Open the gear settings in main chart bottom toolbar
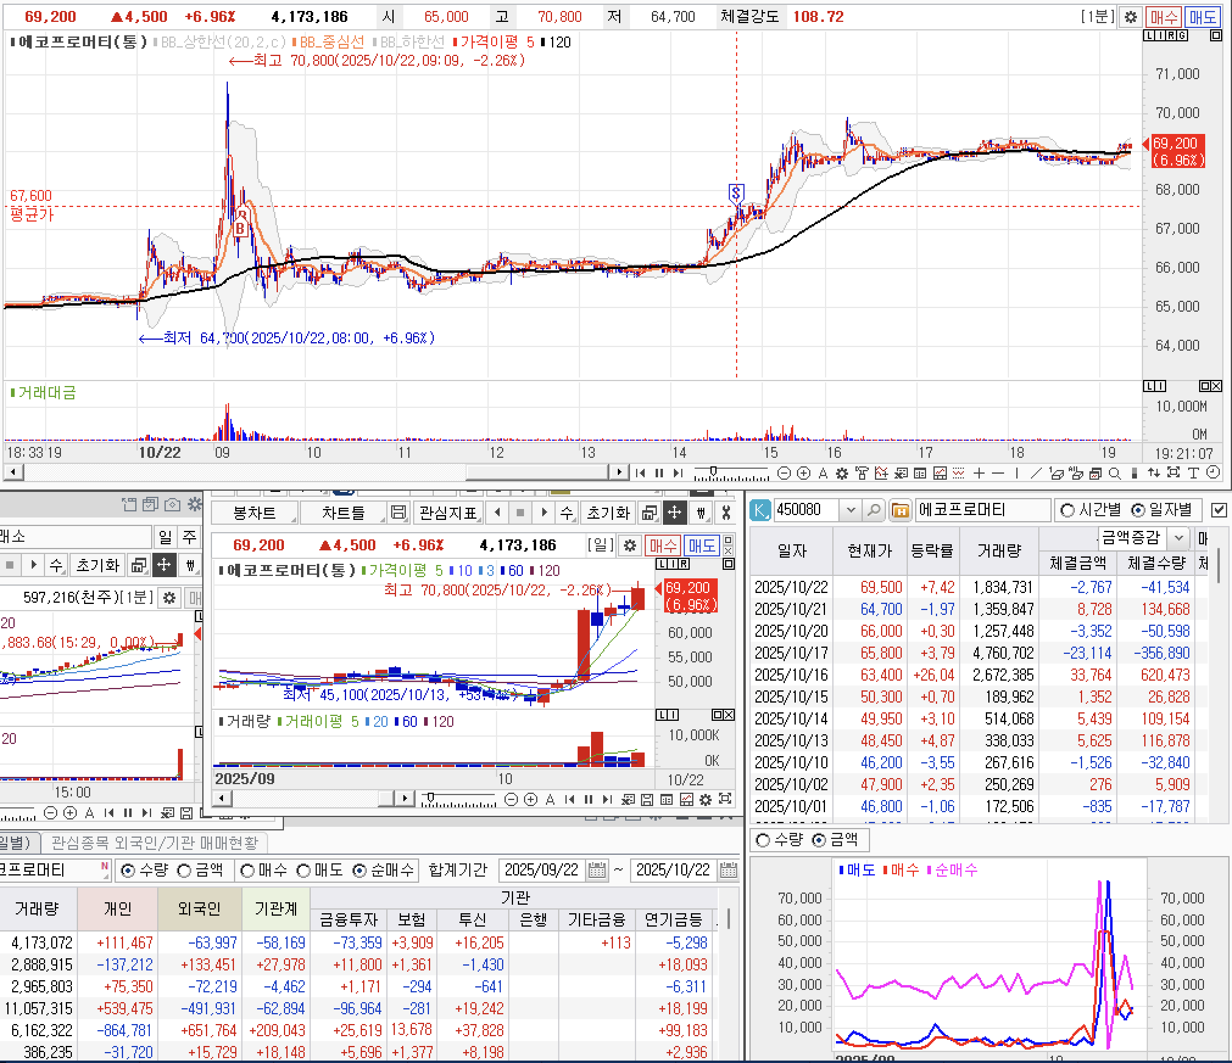 coord(842,473)
